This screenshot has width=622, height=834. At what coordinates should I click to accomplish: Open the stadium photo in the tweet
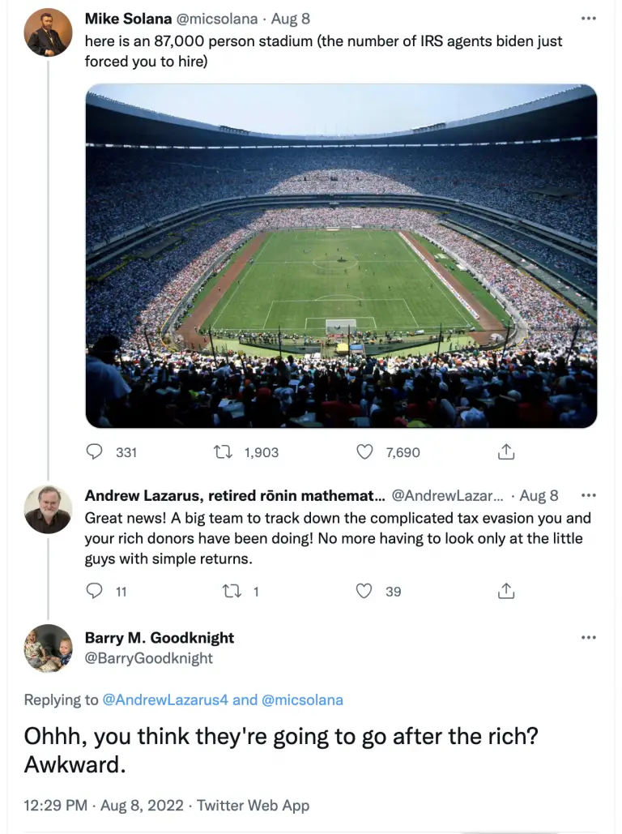coord(341,256)
